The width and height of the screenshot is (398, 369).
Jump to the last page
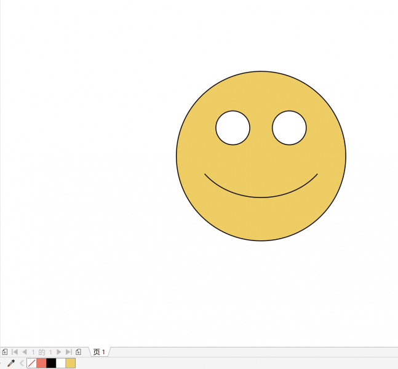pos(68,352)
